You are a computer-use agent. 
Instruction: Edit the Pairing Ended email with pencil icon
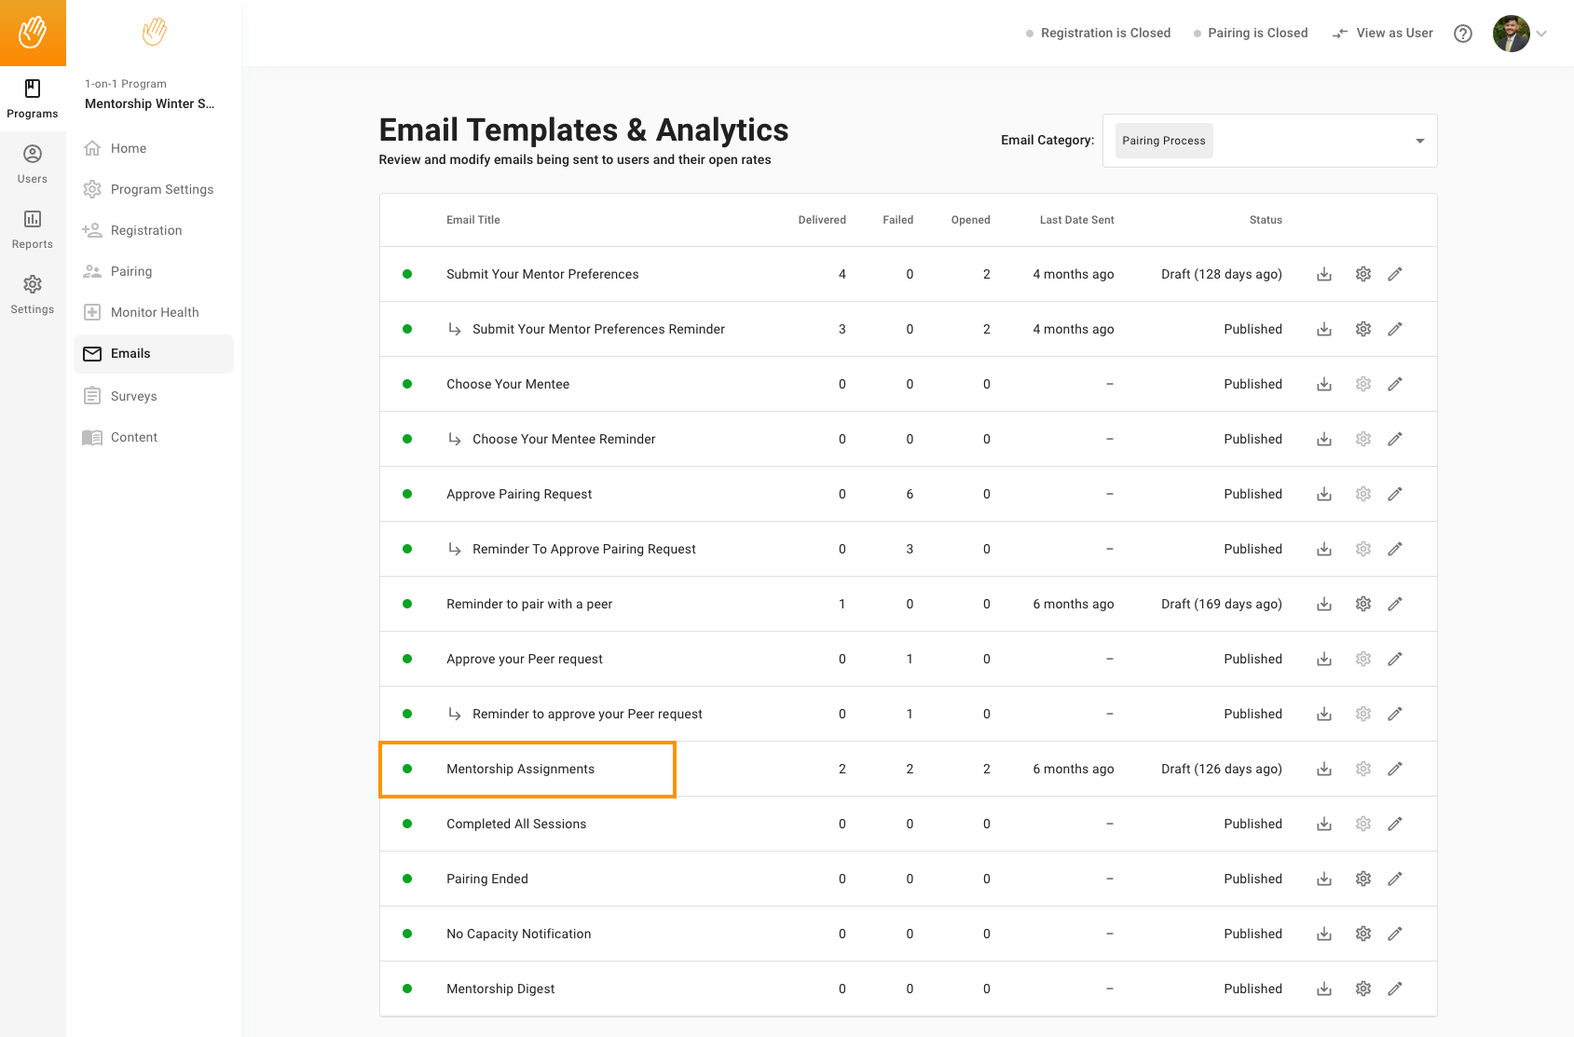[x=1394, y=879]
